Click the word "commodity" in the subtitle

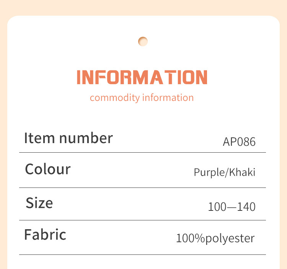tap(115, 98)
